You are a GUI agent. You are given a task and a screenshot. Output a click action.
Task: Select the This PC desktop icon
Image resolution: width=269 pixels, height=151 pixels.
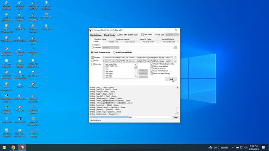pos(20,85)
